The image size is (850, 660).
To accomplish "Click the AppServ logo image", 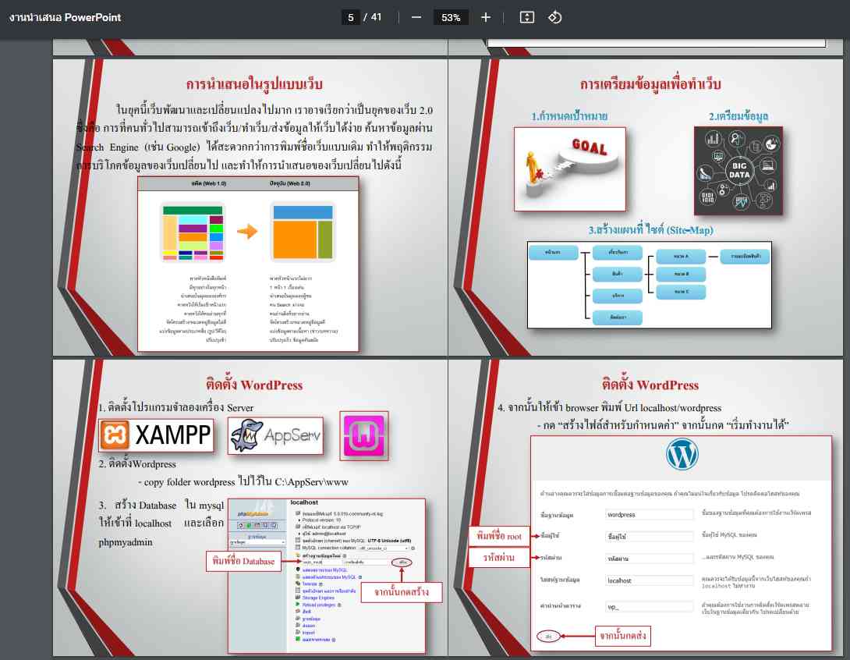I will point(275,435).
